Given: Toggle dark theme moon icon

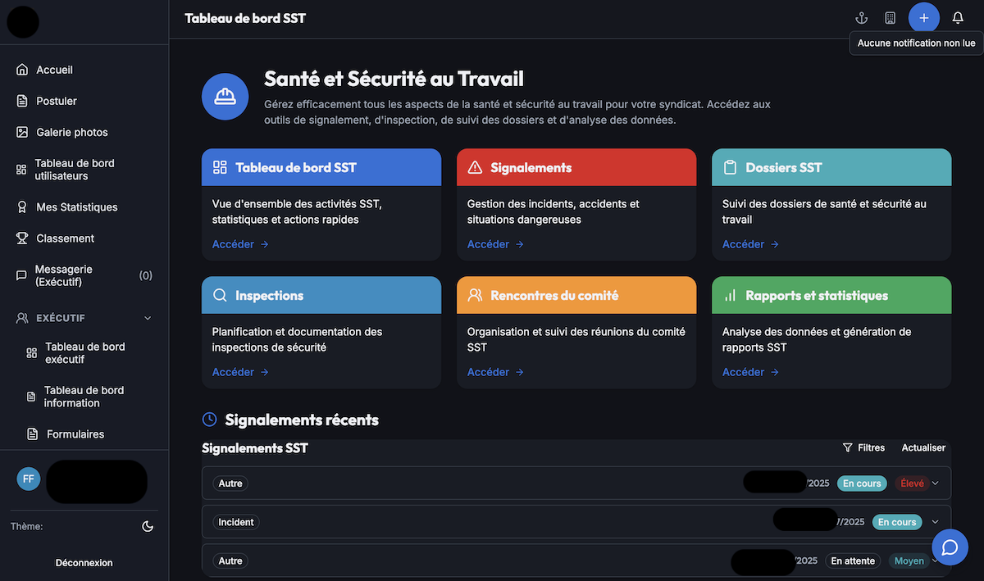Looking at the screenshot, I should click(x=148, y=526).
